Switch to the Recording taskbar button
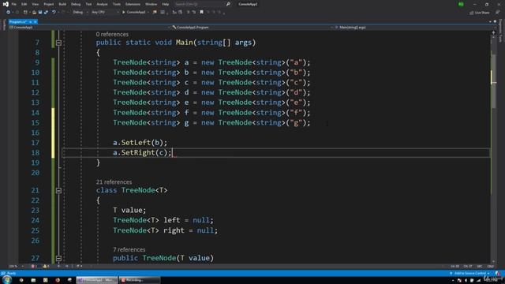This screenshot has width=505, height=284. click(x=139, y=280)
